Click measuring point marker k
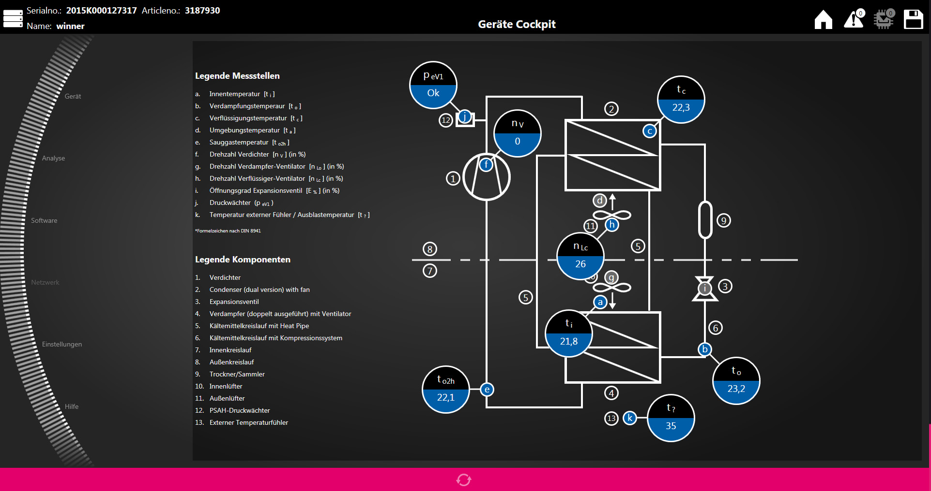 click(630, 418)
